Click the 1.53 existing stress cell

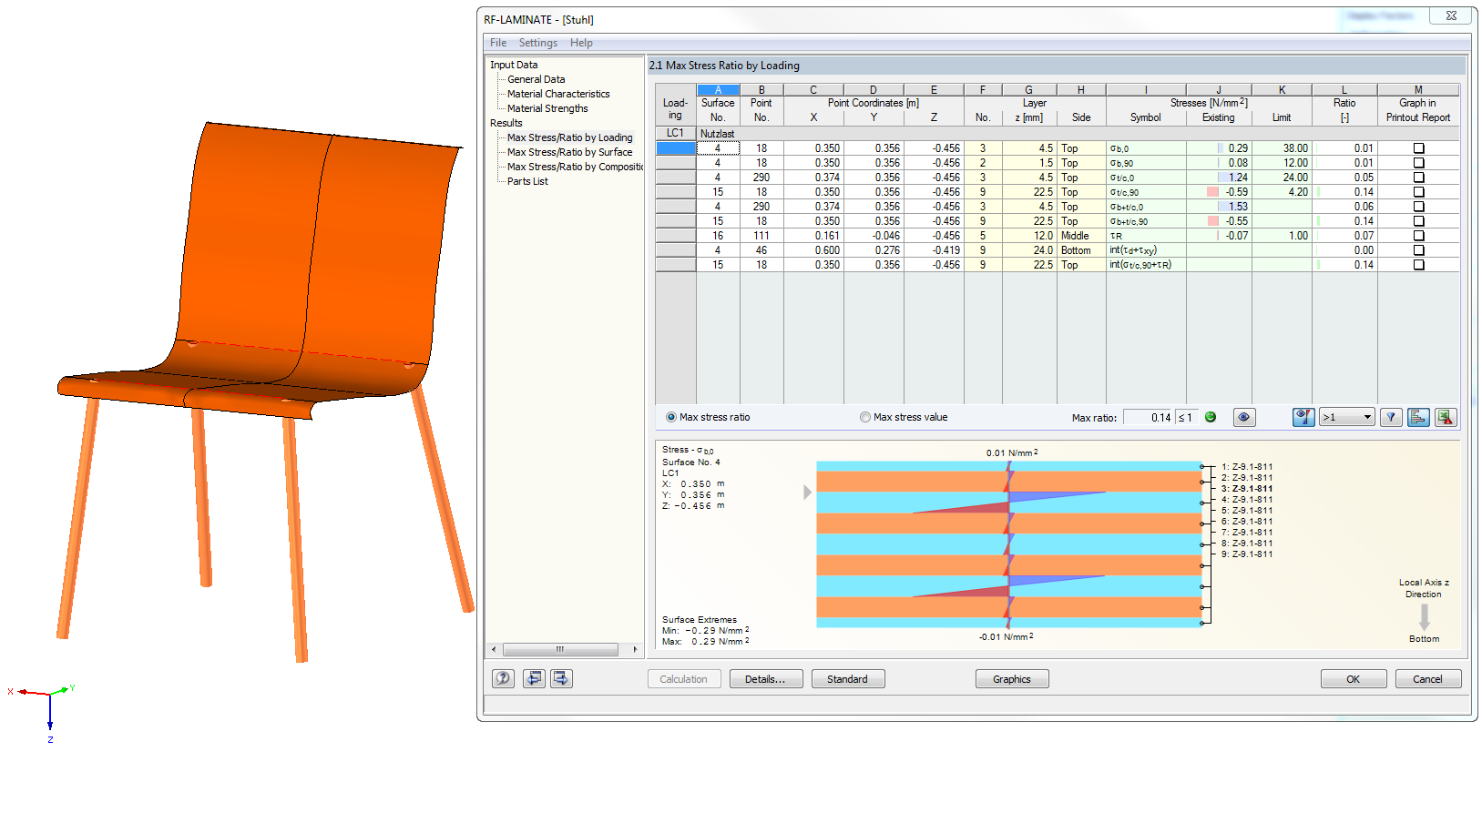[x=1219, y=207]
